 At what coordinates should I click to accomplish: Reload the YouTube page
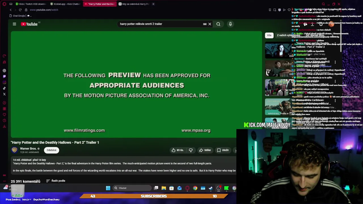click(20, 10)
